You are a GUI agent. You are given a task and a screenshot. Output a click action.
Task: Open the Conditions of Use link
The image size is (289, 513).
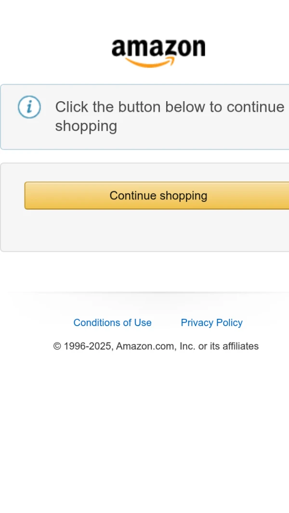click(112, 323)
